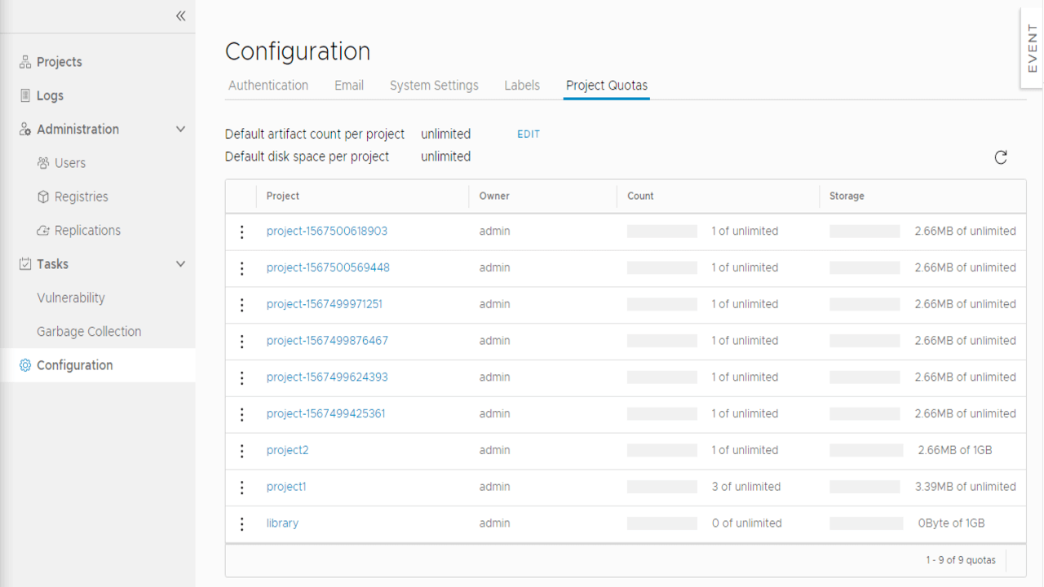The image size is (1044, 587).
Task: Go to Garbage Collection page
Action: click(x=89, y=332)
